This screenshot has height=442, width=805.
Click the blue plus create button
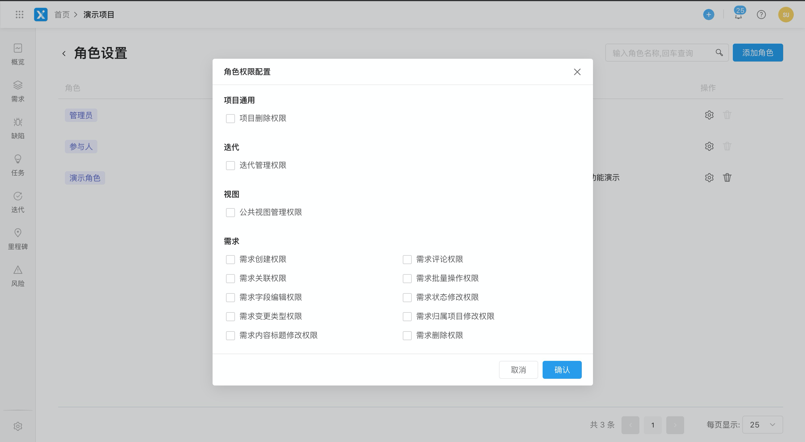pos(709,14)
